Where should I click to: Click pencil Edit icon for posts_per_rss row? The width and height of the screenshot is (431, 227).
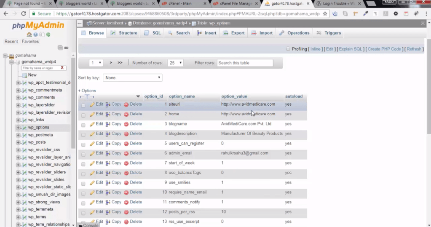pos(92,212)
